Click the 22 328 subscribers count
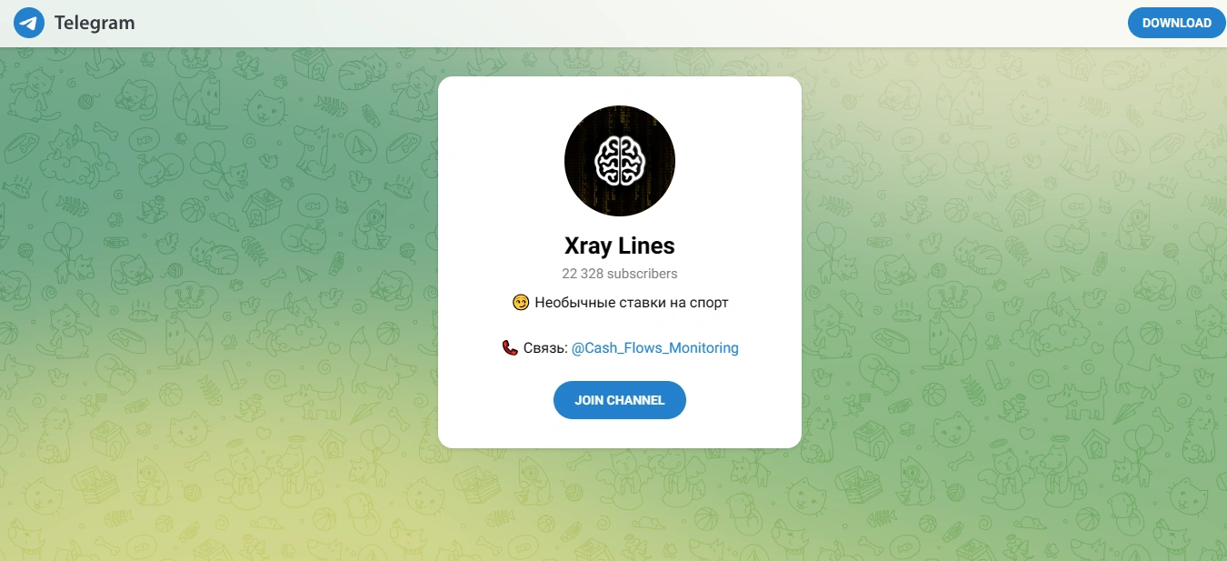The height and width of the screenshot is (561, 1227). pyautogui.click(x=620, y=274)
